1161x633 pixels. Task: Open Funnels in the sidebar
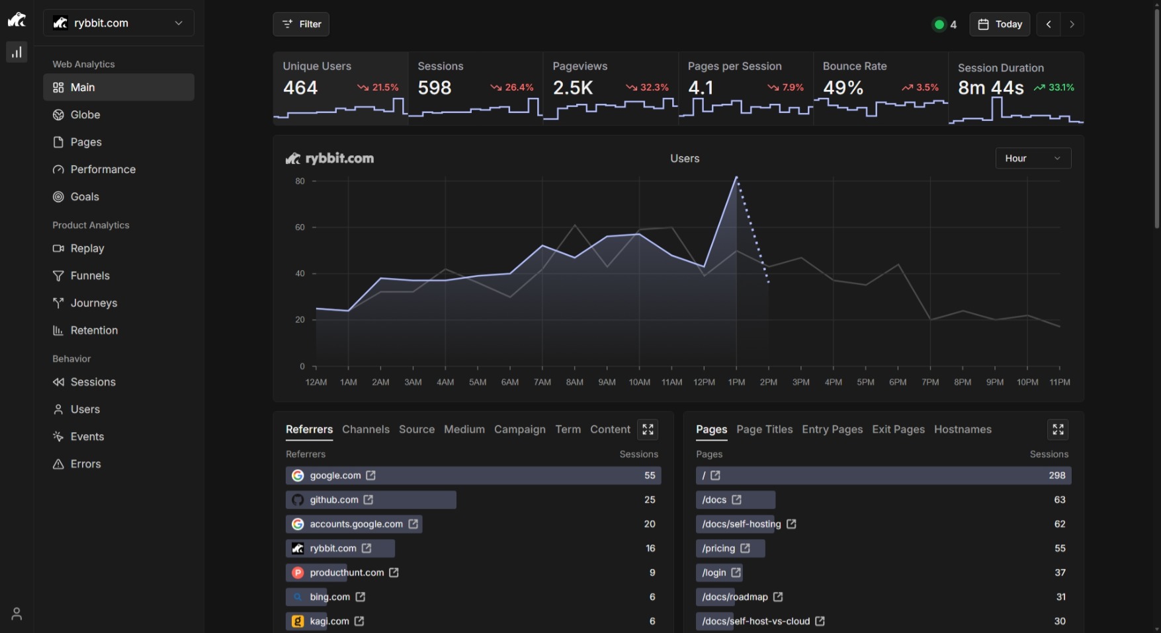tap(90, 276)
